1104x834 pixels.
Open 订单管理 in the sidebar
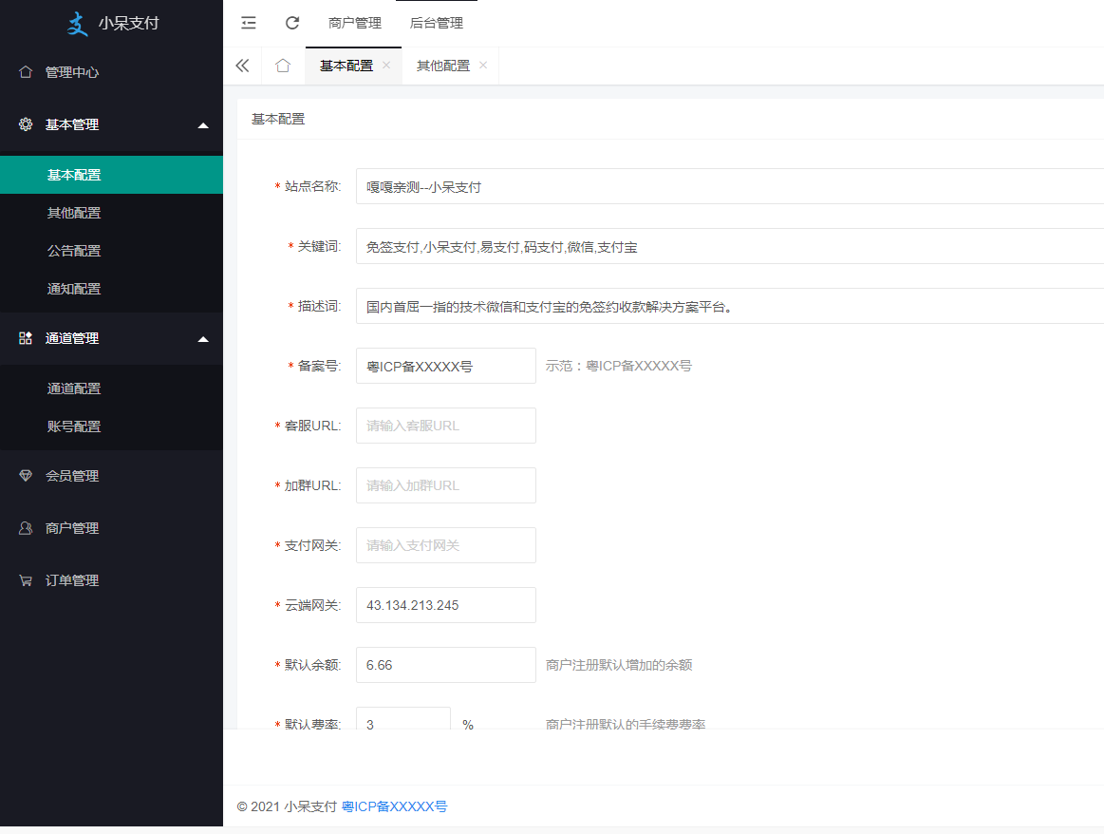pyautogui.click(x=72, y=580)
